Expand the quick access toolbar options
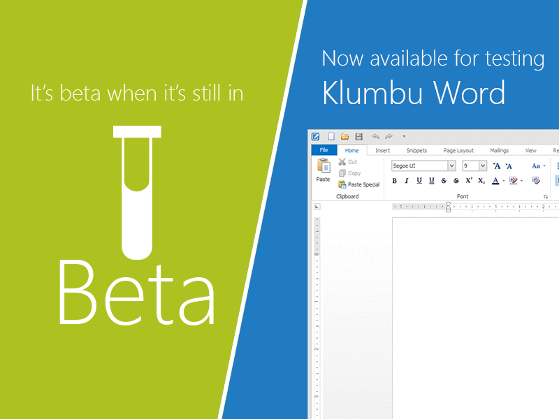The height and width of the screenshot is (419, 559). point(404,136)
